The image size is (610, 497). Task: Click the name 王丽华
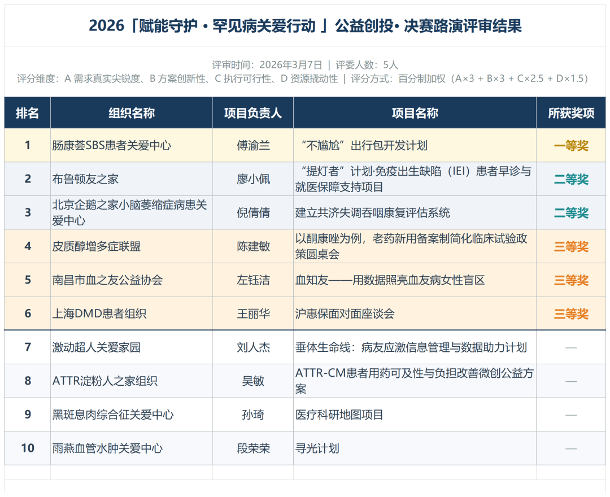[x=253, y=314]
